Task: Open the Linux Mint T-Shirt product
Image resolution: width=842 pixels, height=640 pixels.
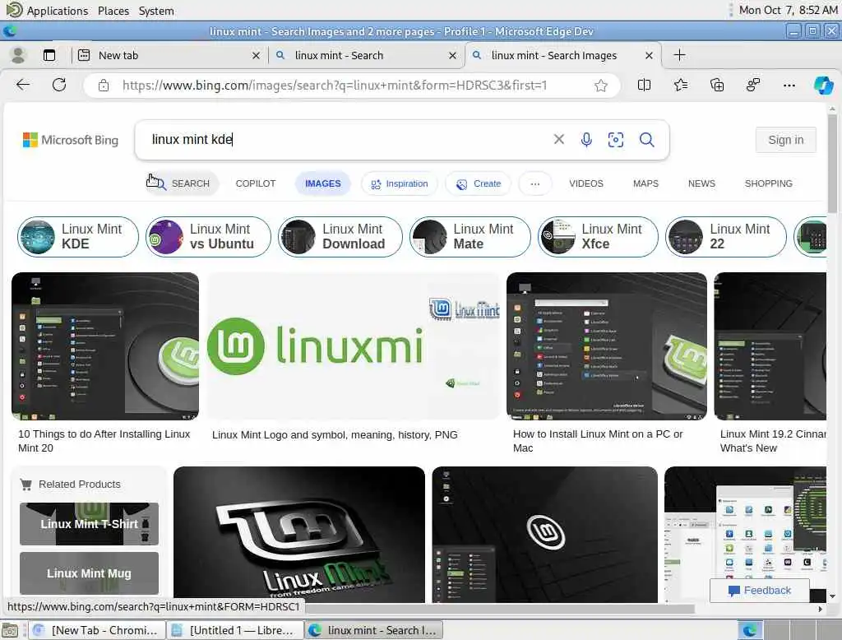Action: (89, 524)
